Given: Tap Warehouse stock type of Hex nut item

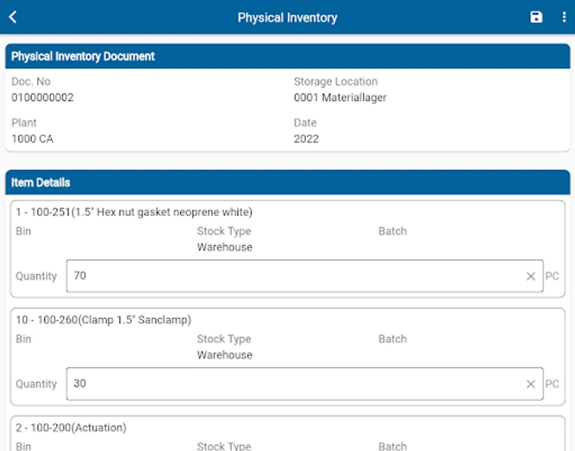Looking at the screenshot, I should pos(224,247).
